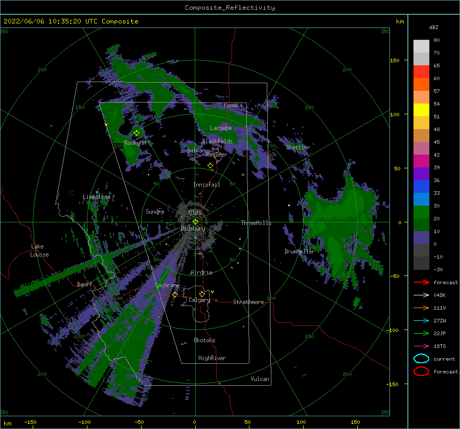Click the dBZ legend heading
460x429 pixels.
[x=433, y=27]
